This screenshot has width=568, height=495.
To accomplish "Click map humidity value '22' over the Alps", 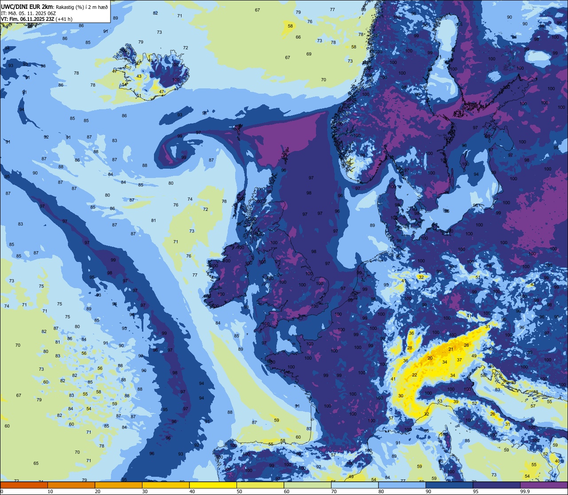I will click(414, 375).
